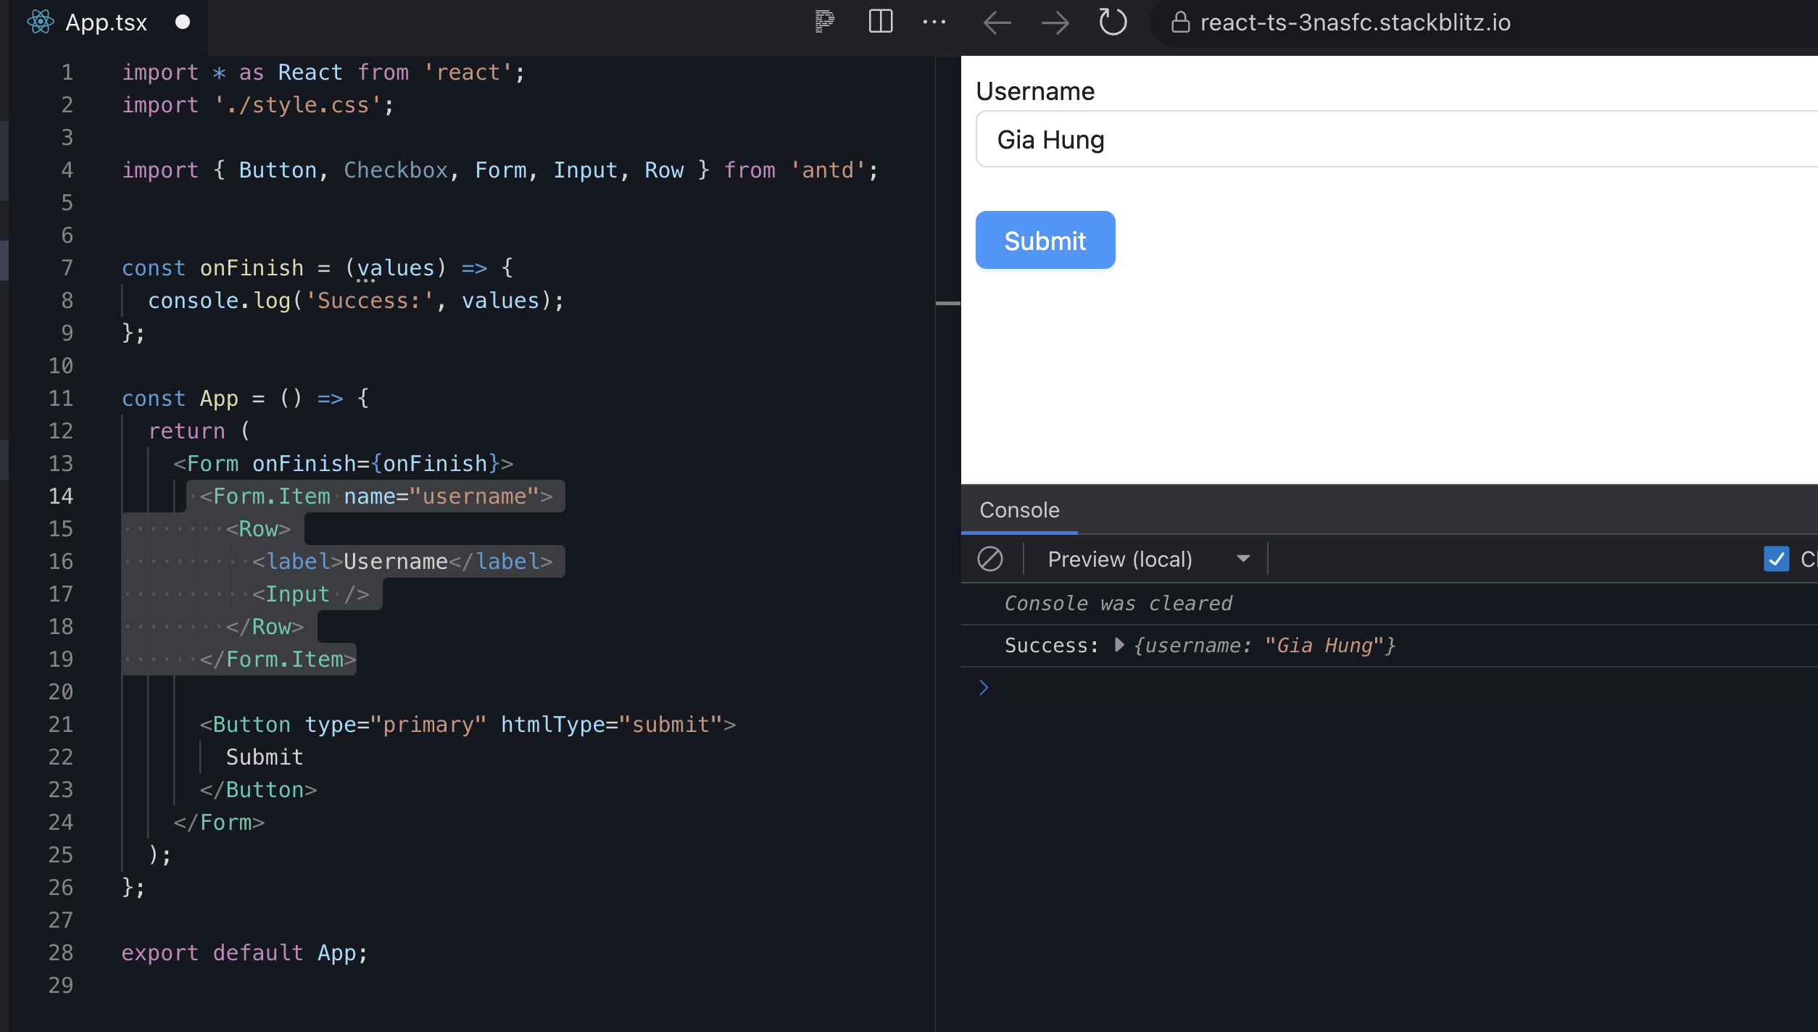Image resolution: width=1818 pixels, height=1032 pixels.
Task: Click the reload/refresh page icon
Action: tap(1111, 22)
